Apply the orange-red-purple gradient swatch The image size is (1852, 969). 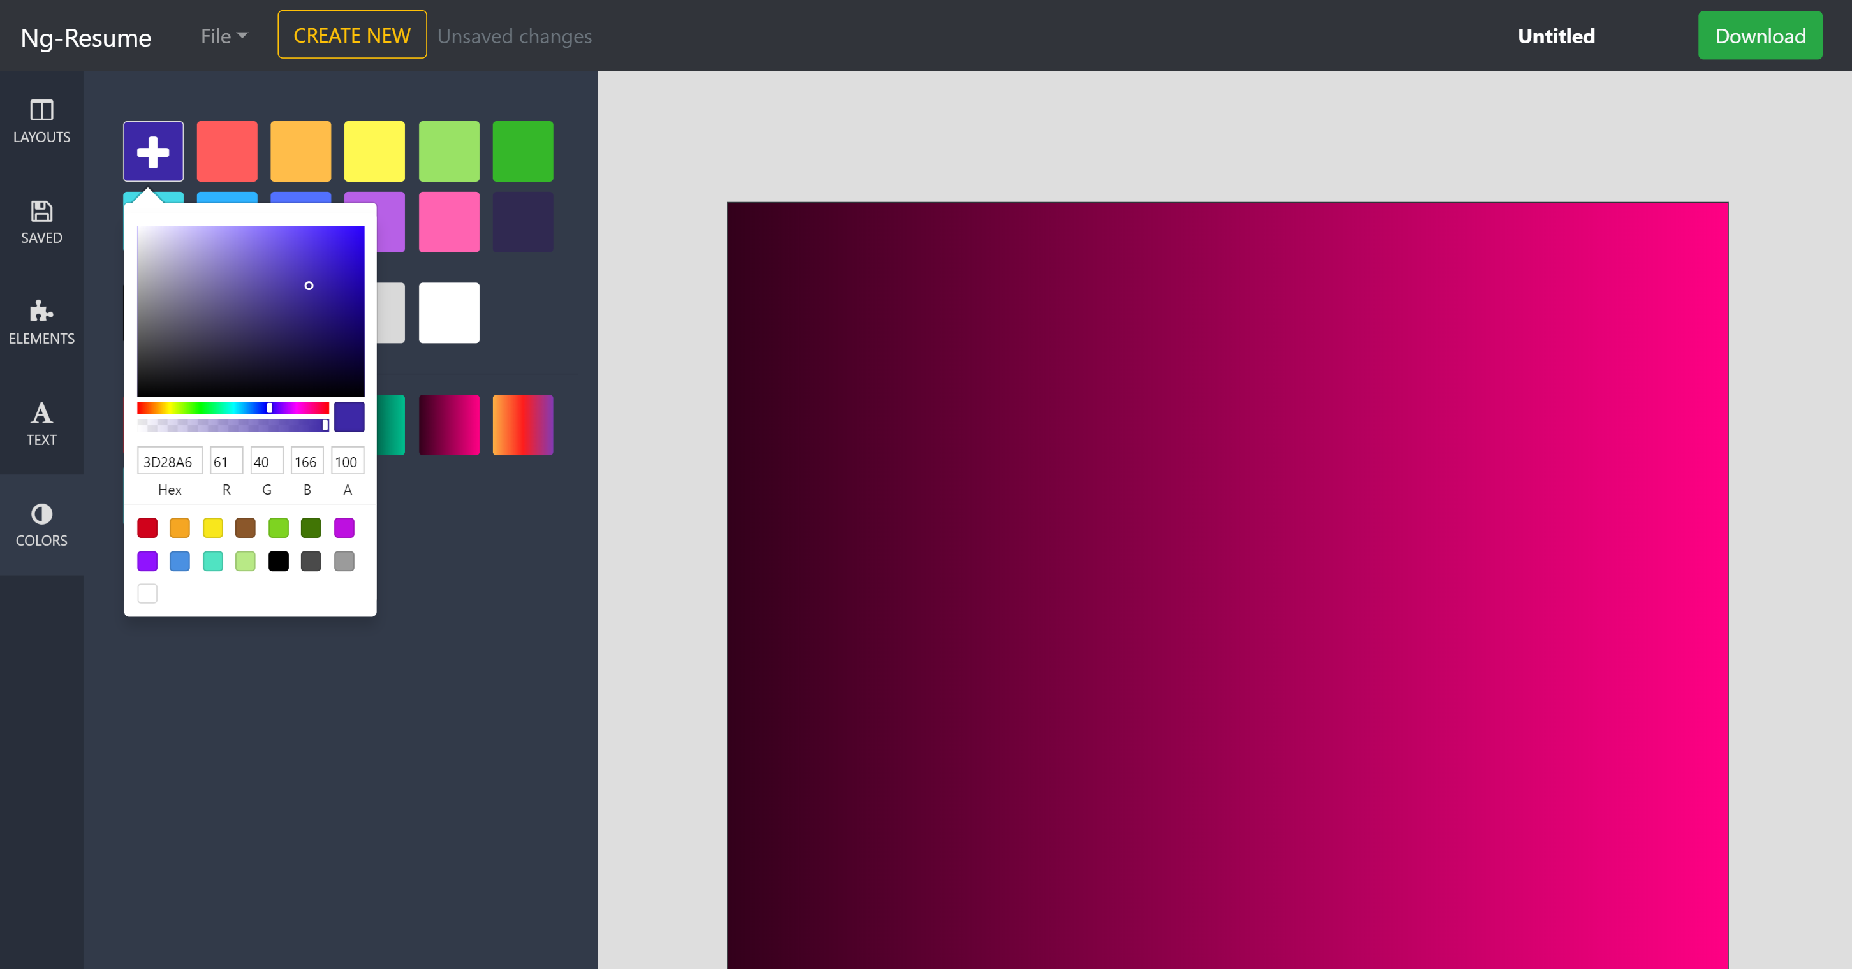523,425
